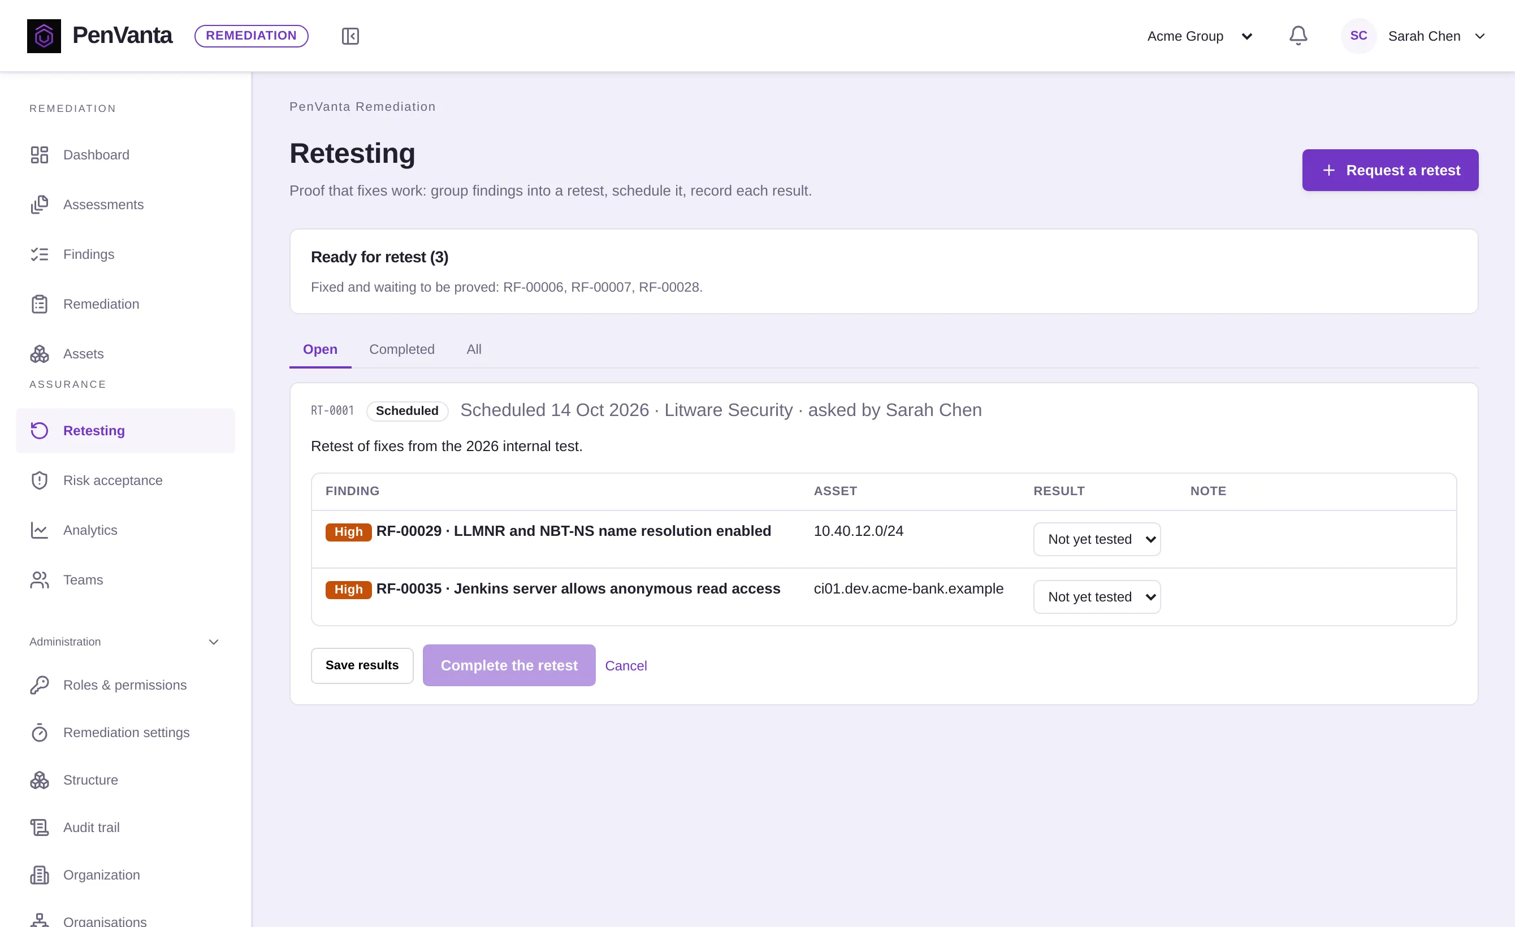Go to Findings in the sidebar
Image resolution: width=1515 pixels, height=927 pixels.
[x=125, y=254]
